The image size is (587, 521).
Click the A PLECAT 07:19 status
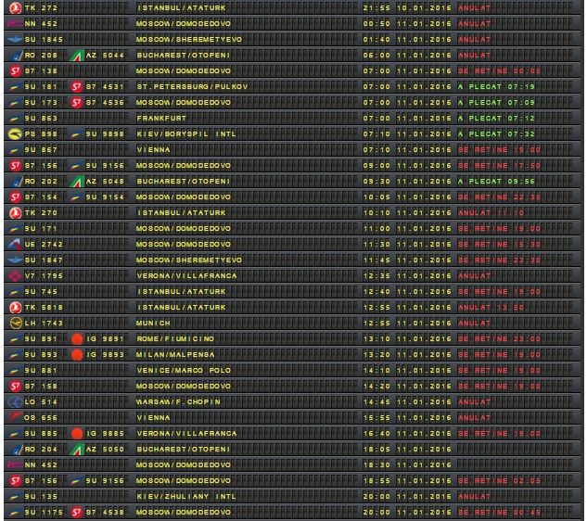[496, 87]
